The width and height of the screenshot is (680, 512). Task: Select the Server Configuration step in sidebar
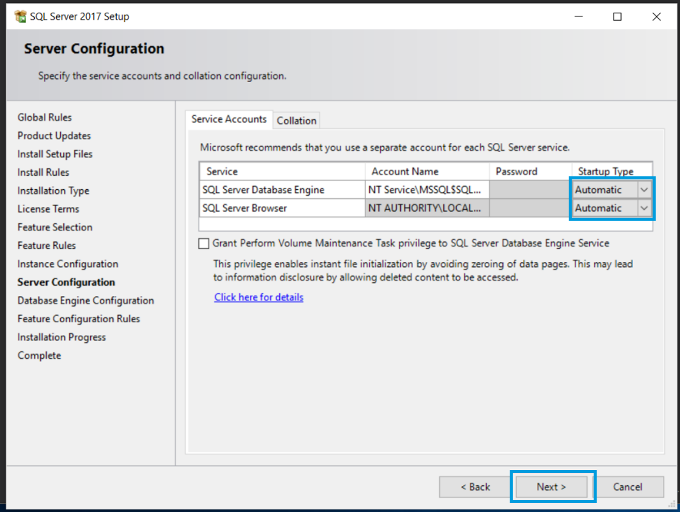click(66, 282)
